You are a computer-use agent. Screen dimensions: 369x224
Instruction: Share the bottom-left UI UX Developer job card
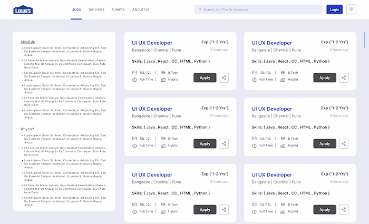coord(224,209)
